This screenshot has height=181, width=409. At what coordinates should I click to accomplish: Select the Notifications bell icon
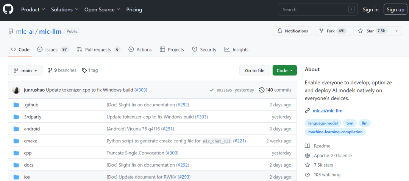pyautogui.click(x=279, y=31)
